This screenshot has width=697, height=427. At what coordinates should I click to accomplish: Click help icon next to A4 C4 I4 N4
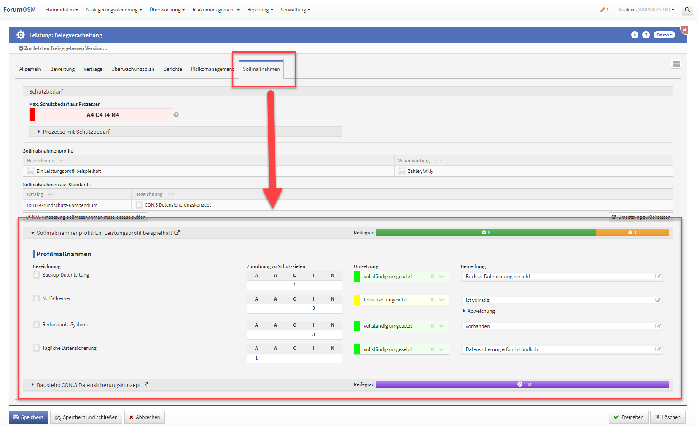(x=176, y=115)
